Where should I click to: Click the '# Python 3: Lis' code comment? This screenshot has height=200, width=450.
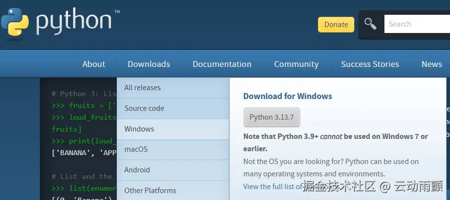pos(84,94)
